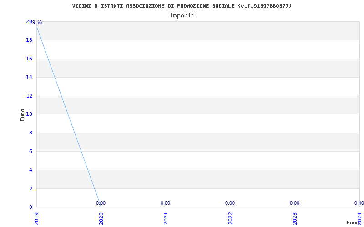Click the 0.00 label above 2023
Viewport: 364px width, 227px height.
294,203
